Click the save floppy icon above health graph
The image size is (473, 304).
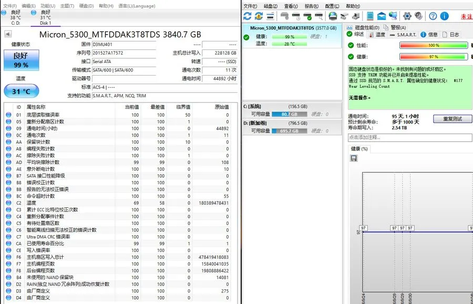pos(354,158)
